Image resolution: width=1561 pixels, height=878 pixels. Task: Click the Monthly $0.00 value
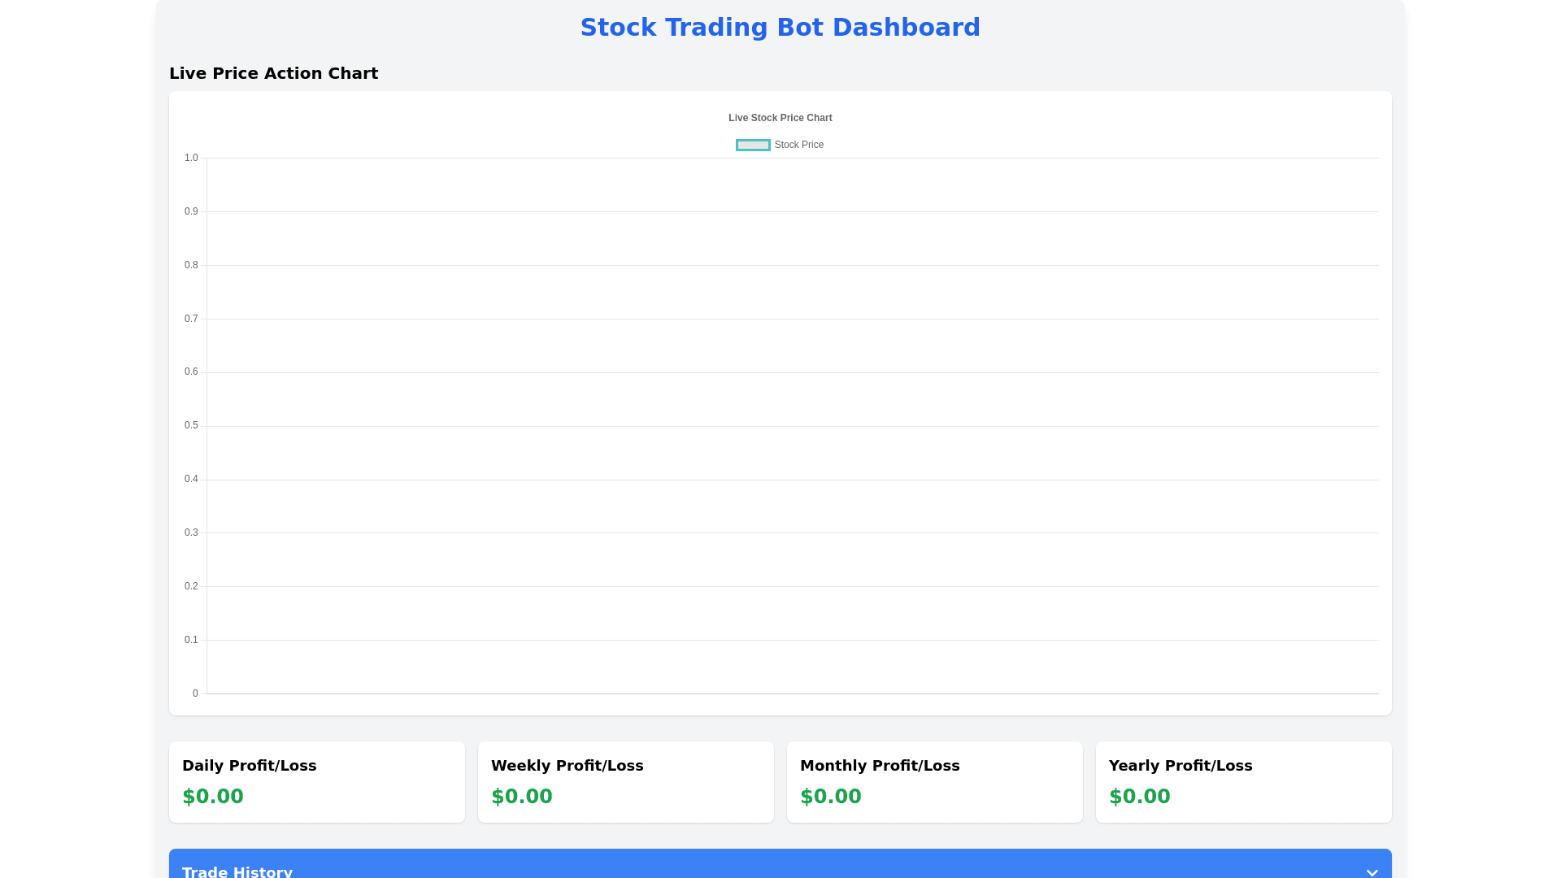pos(831,797)
